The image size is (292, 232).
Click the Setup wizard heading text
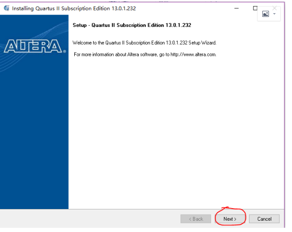click(x=132, y=25)
